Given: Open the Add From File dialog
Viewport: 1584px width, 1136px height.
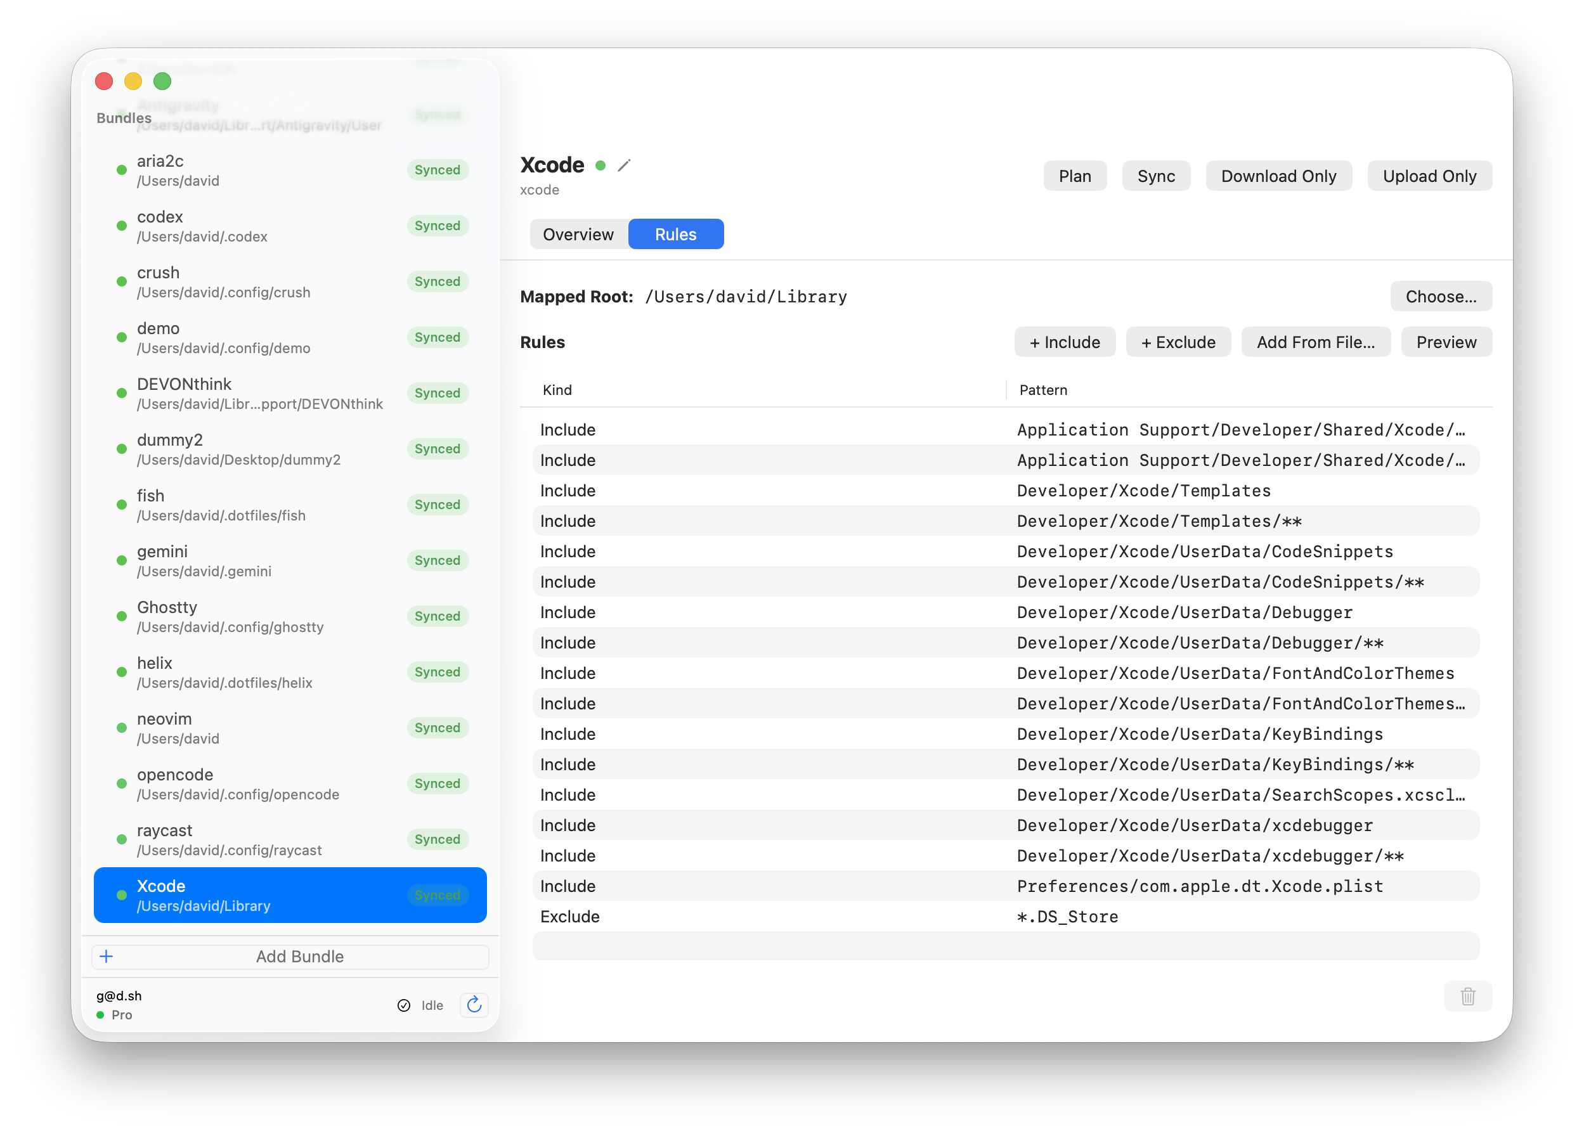Looking at the screenshot, I should point(1316,342).
